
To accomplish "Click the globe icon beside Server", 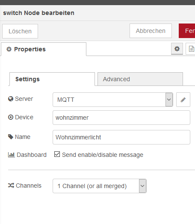I will coord(11,99).
